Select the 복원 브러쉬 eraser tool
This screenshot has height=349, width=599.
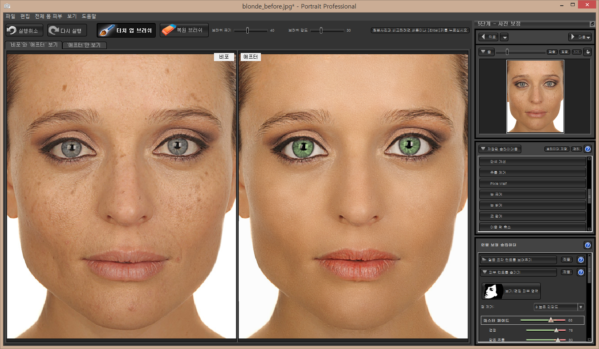point(184,30)
